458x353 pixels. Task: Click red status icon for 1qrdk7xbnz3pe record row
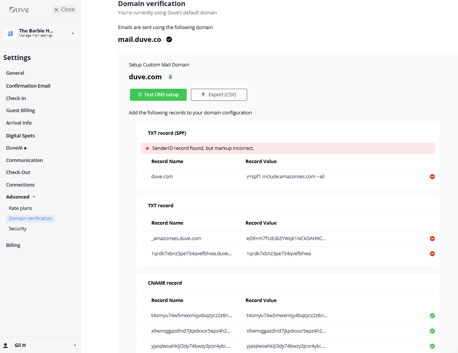[432, 254]
